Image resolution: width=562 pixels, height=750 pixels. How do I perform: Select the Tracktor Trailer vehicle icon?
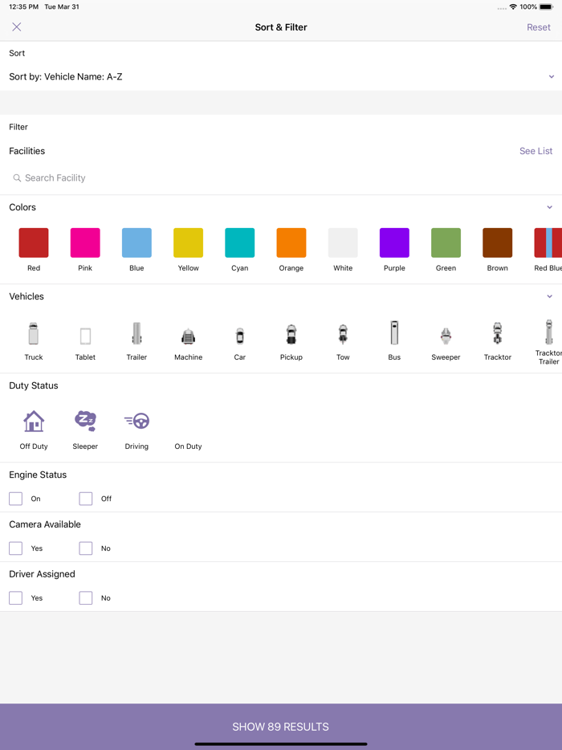[549, 332]
